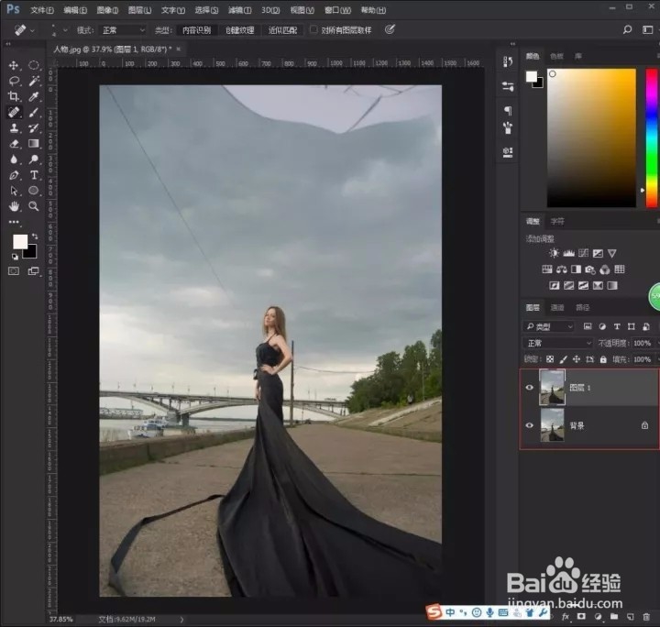Select the Blur tool
Viewport: 660px width, 627px height.
tap(14, 159)
